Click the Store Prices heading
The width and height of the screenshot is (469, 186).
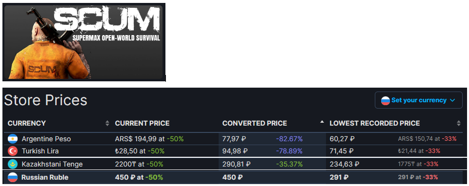tap(45, 100)
